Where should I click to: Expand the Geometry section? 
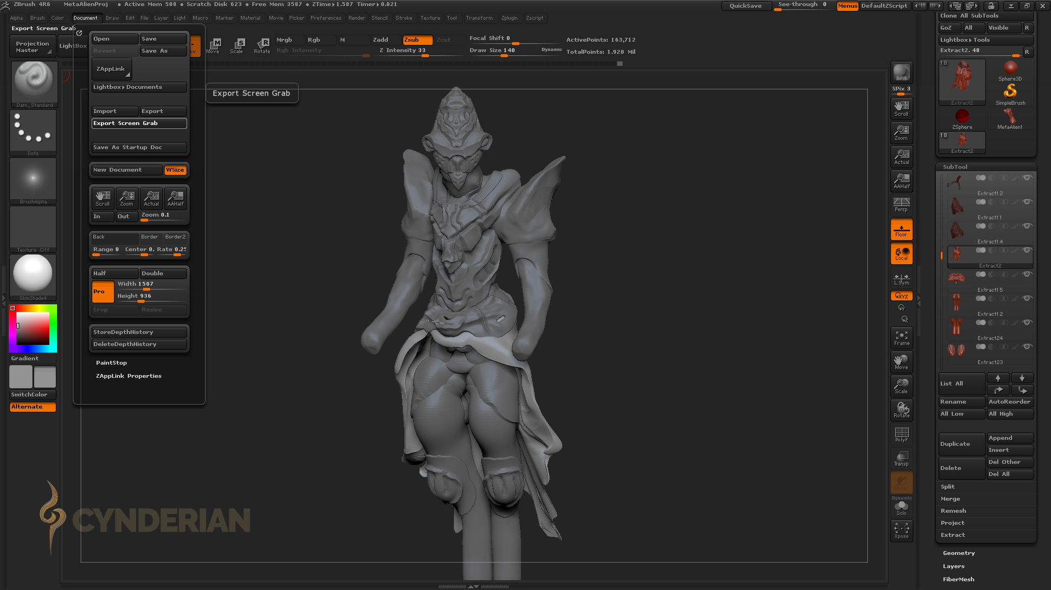959,553
